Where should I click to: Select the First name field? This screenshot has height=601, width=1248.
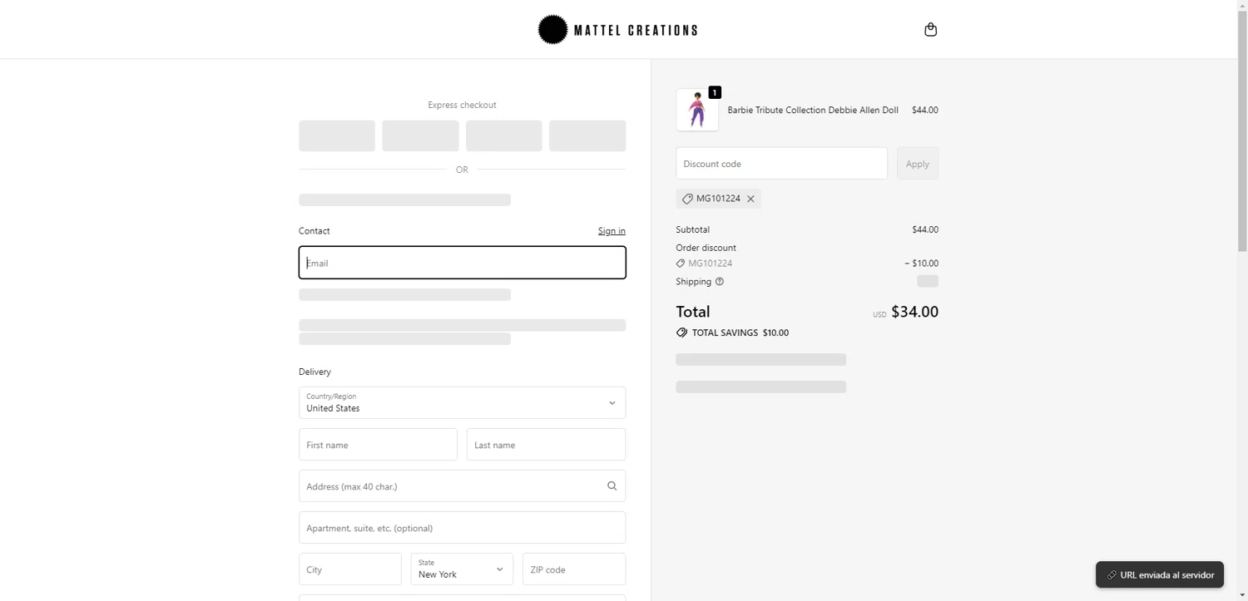point(378,445)
